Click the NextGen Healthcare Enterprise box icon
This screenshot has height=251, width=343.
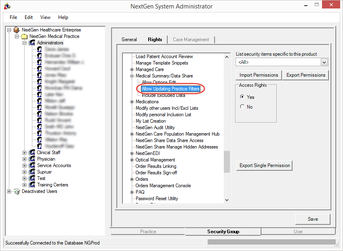[17, 30]
